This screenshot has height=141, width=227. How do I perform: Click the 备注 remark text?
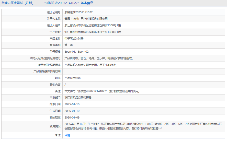click(102, 91)
